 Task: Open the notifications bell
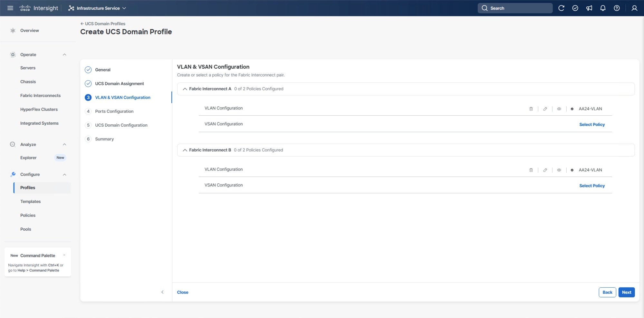pos(603,8)
